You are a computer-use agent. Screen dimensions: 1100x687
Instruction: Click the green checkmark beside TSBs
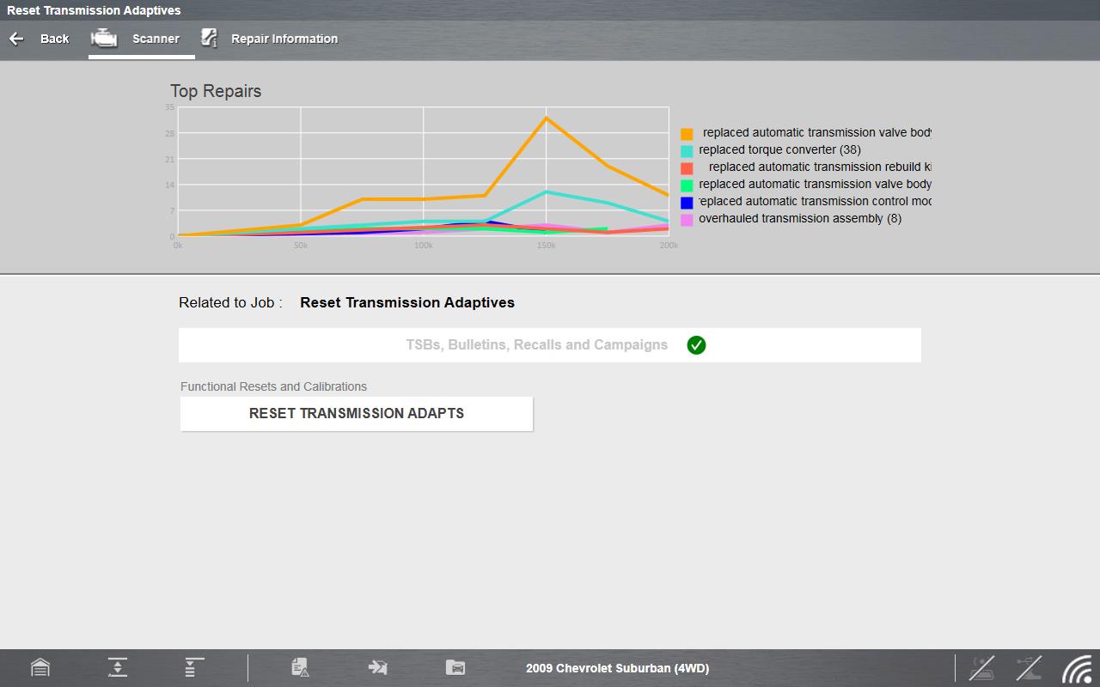[x=696, y=345]
